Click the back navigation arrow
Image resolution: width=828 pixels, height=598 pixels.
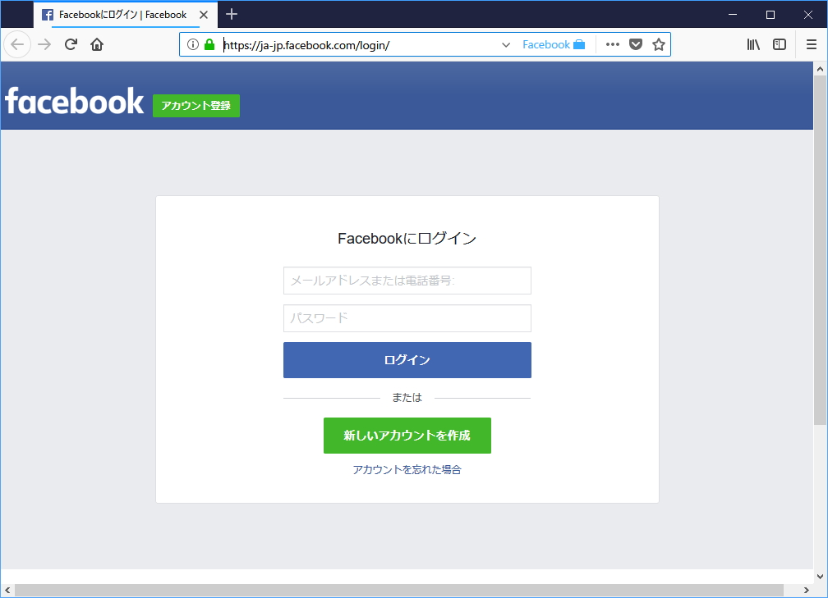point(16,44)
